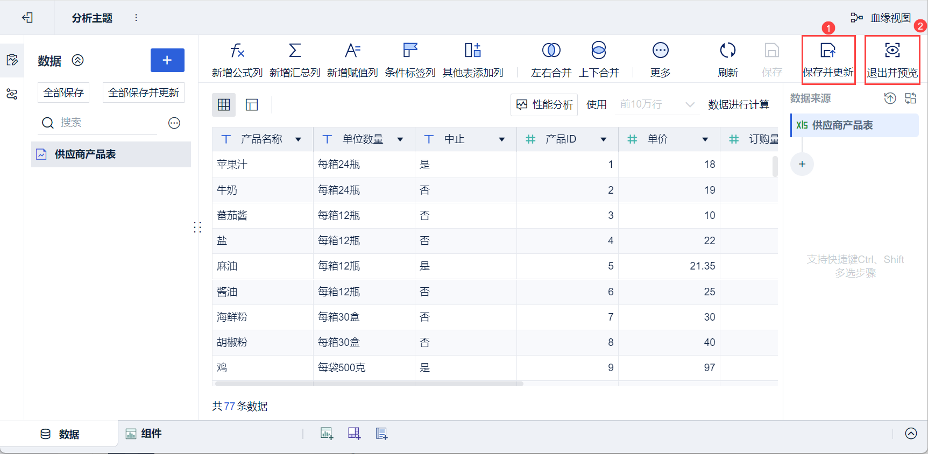Screen dimensions: 928x454
Task: Open the 前10万行 row limit dropdown
Action: (x=657, y=105)
